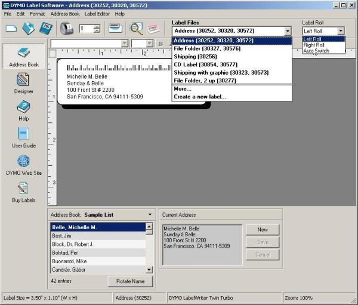The width and height of the screenshot is (358, 305).
Task: Open the User Guide from sidebar
Action: pos(24,137)
